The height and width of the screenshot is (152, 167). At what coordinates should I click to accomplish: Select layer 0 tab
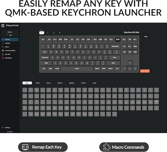coord(42,33)
